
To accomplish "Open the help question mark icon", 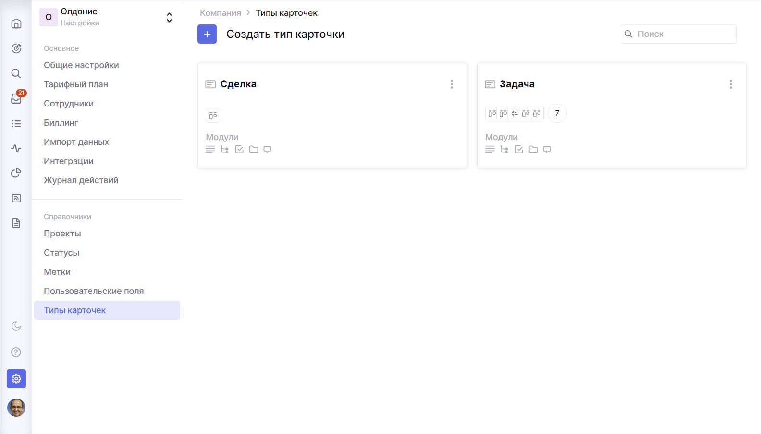I will click(x=16, y=352).
